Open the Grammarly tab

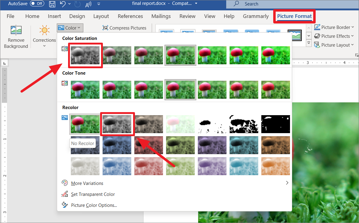pyautogui.click(x=256, y=16)
